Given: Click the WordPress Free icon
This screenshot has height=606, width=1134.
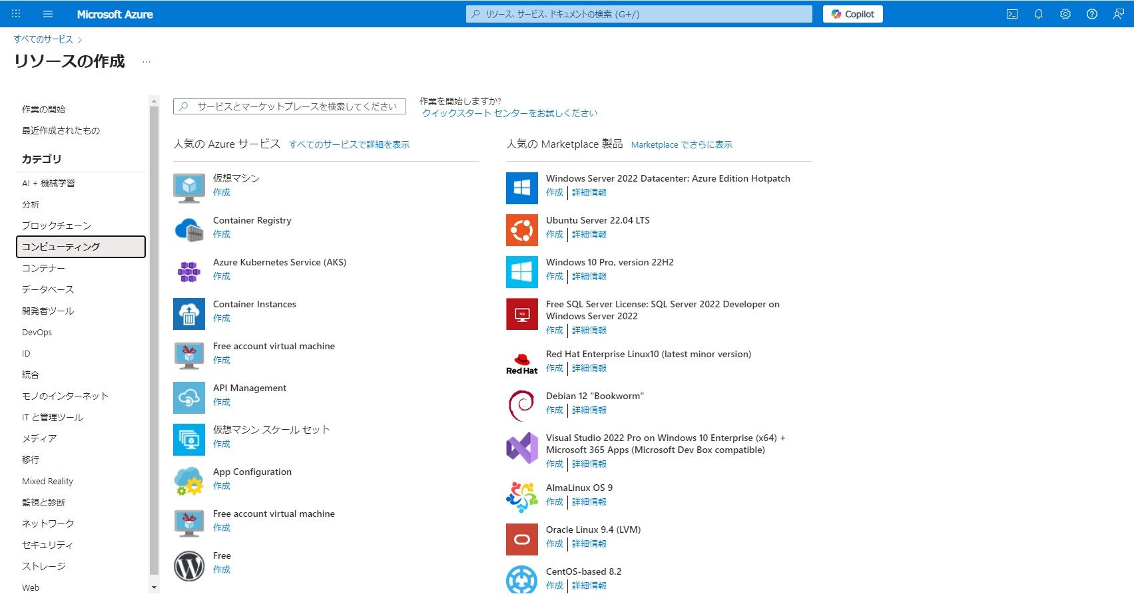Looking at the screenshot, I should coord(189,565).
